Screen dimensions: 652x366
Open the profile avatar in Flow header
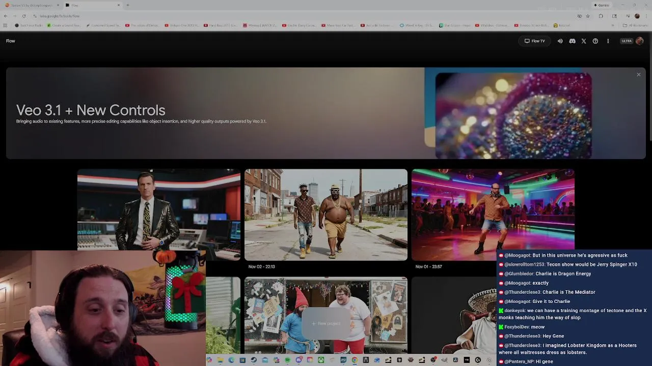(x=639, y=41)
